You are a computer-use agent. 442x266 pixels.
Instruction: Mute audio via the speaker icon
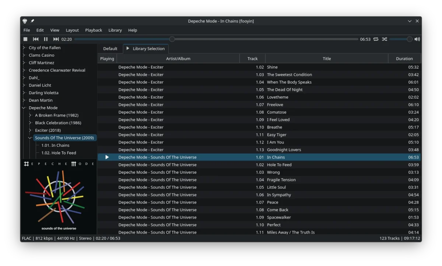[417, 39]
